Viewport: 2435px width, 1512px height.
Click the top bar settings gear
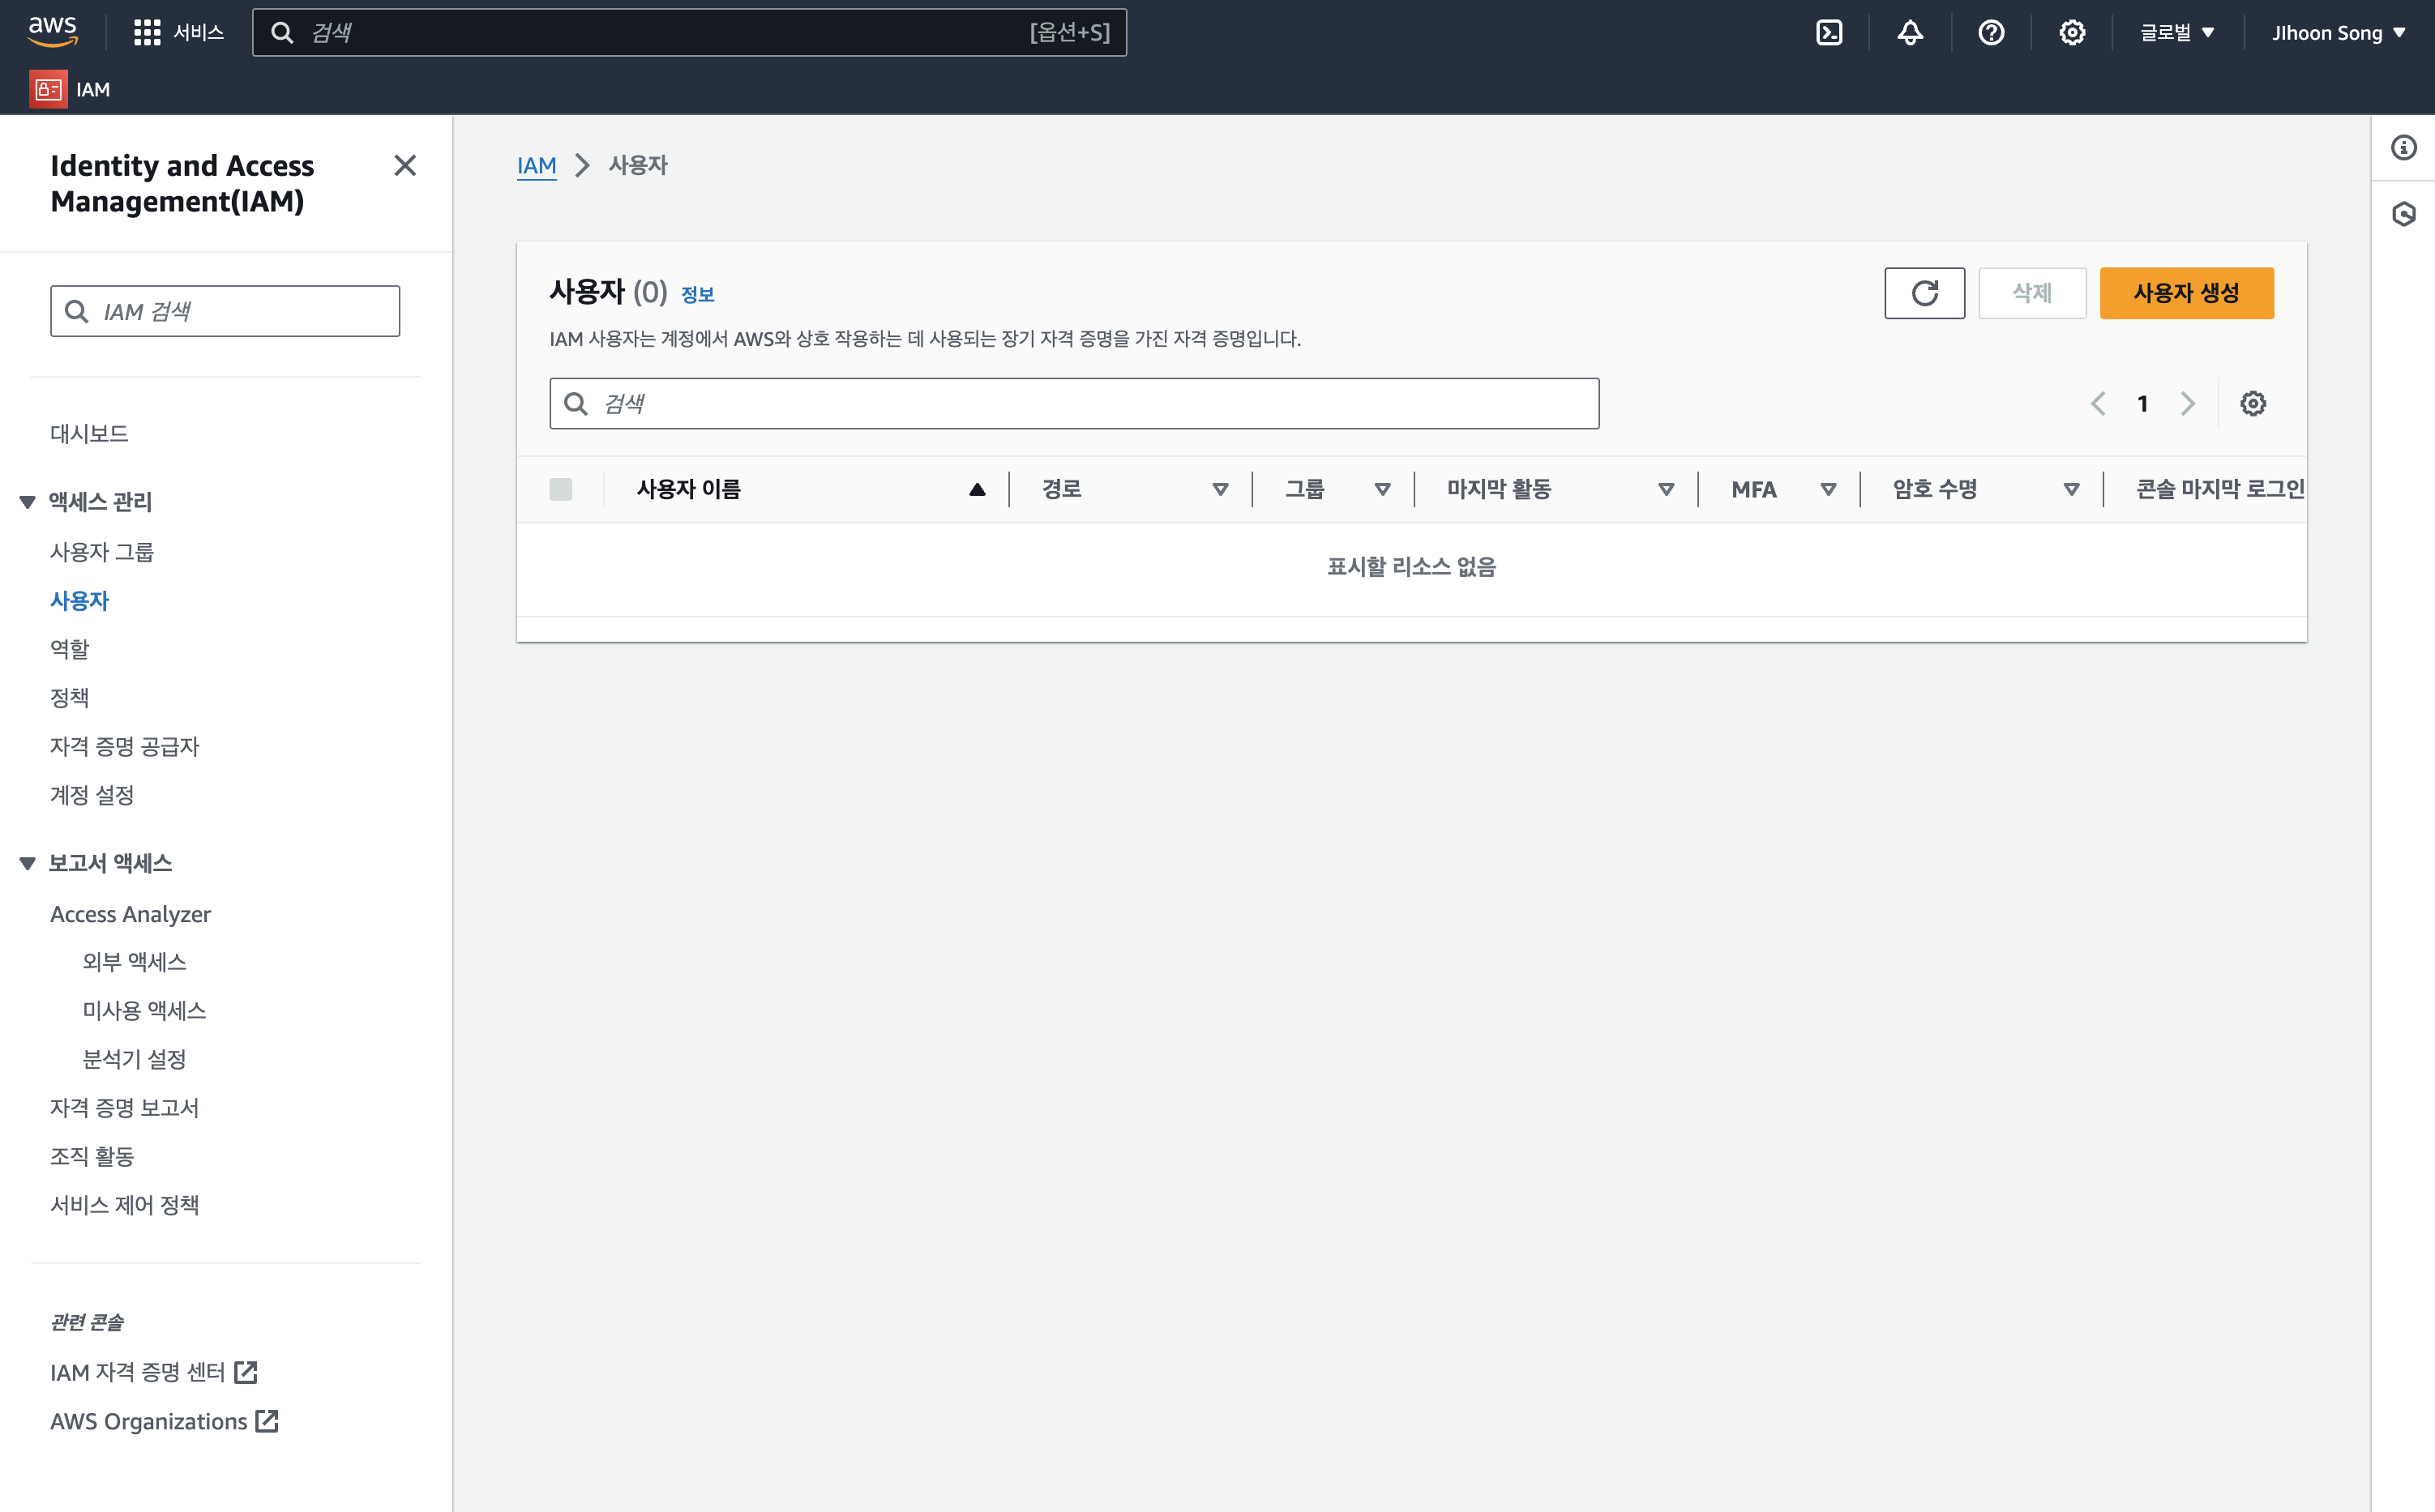tap(2072, 33)
